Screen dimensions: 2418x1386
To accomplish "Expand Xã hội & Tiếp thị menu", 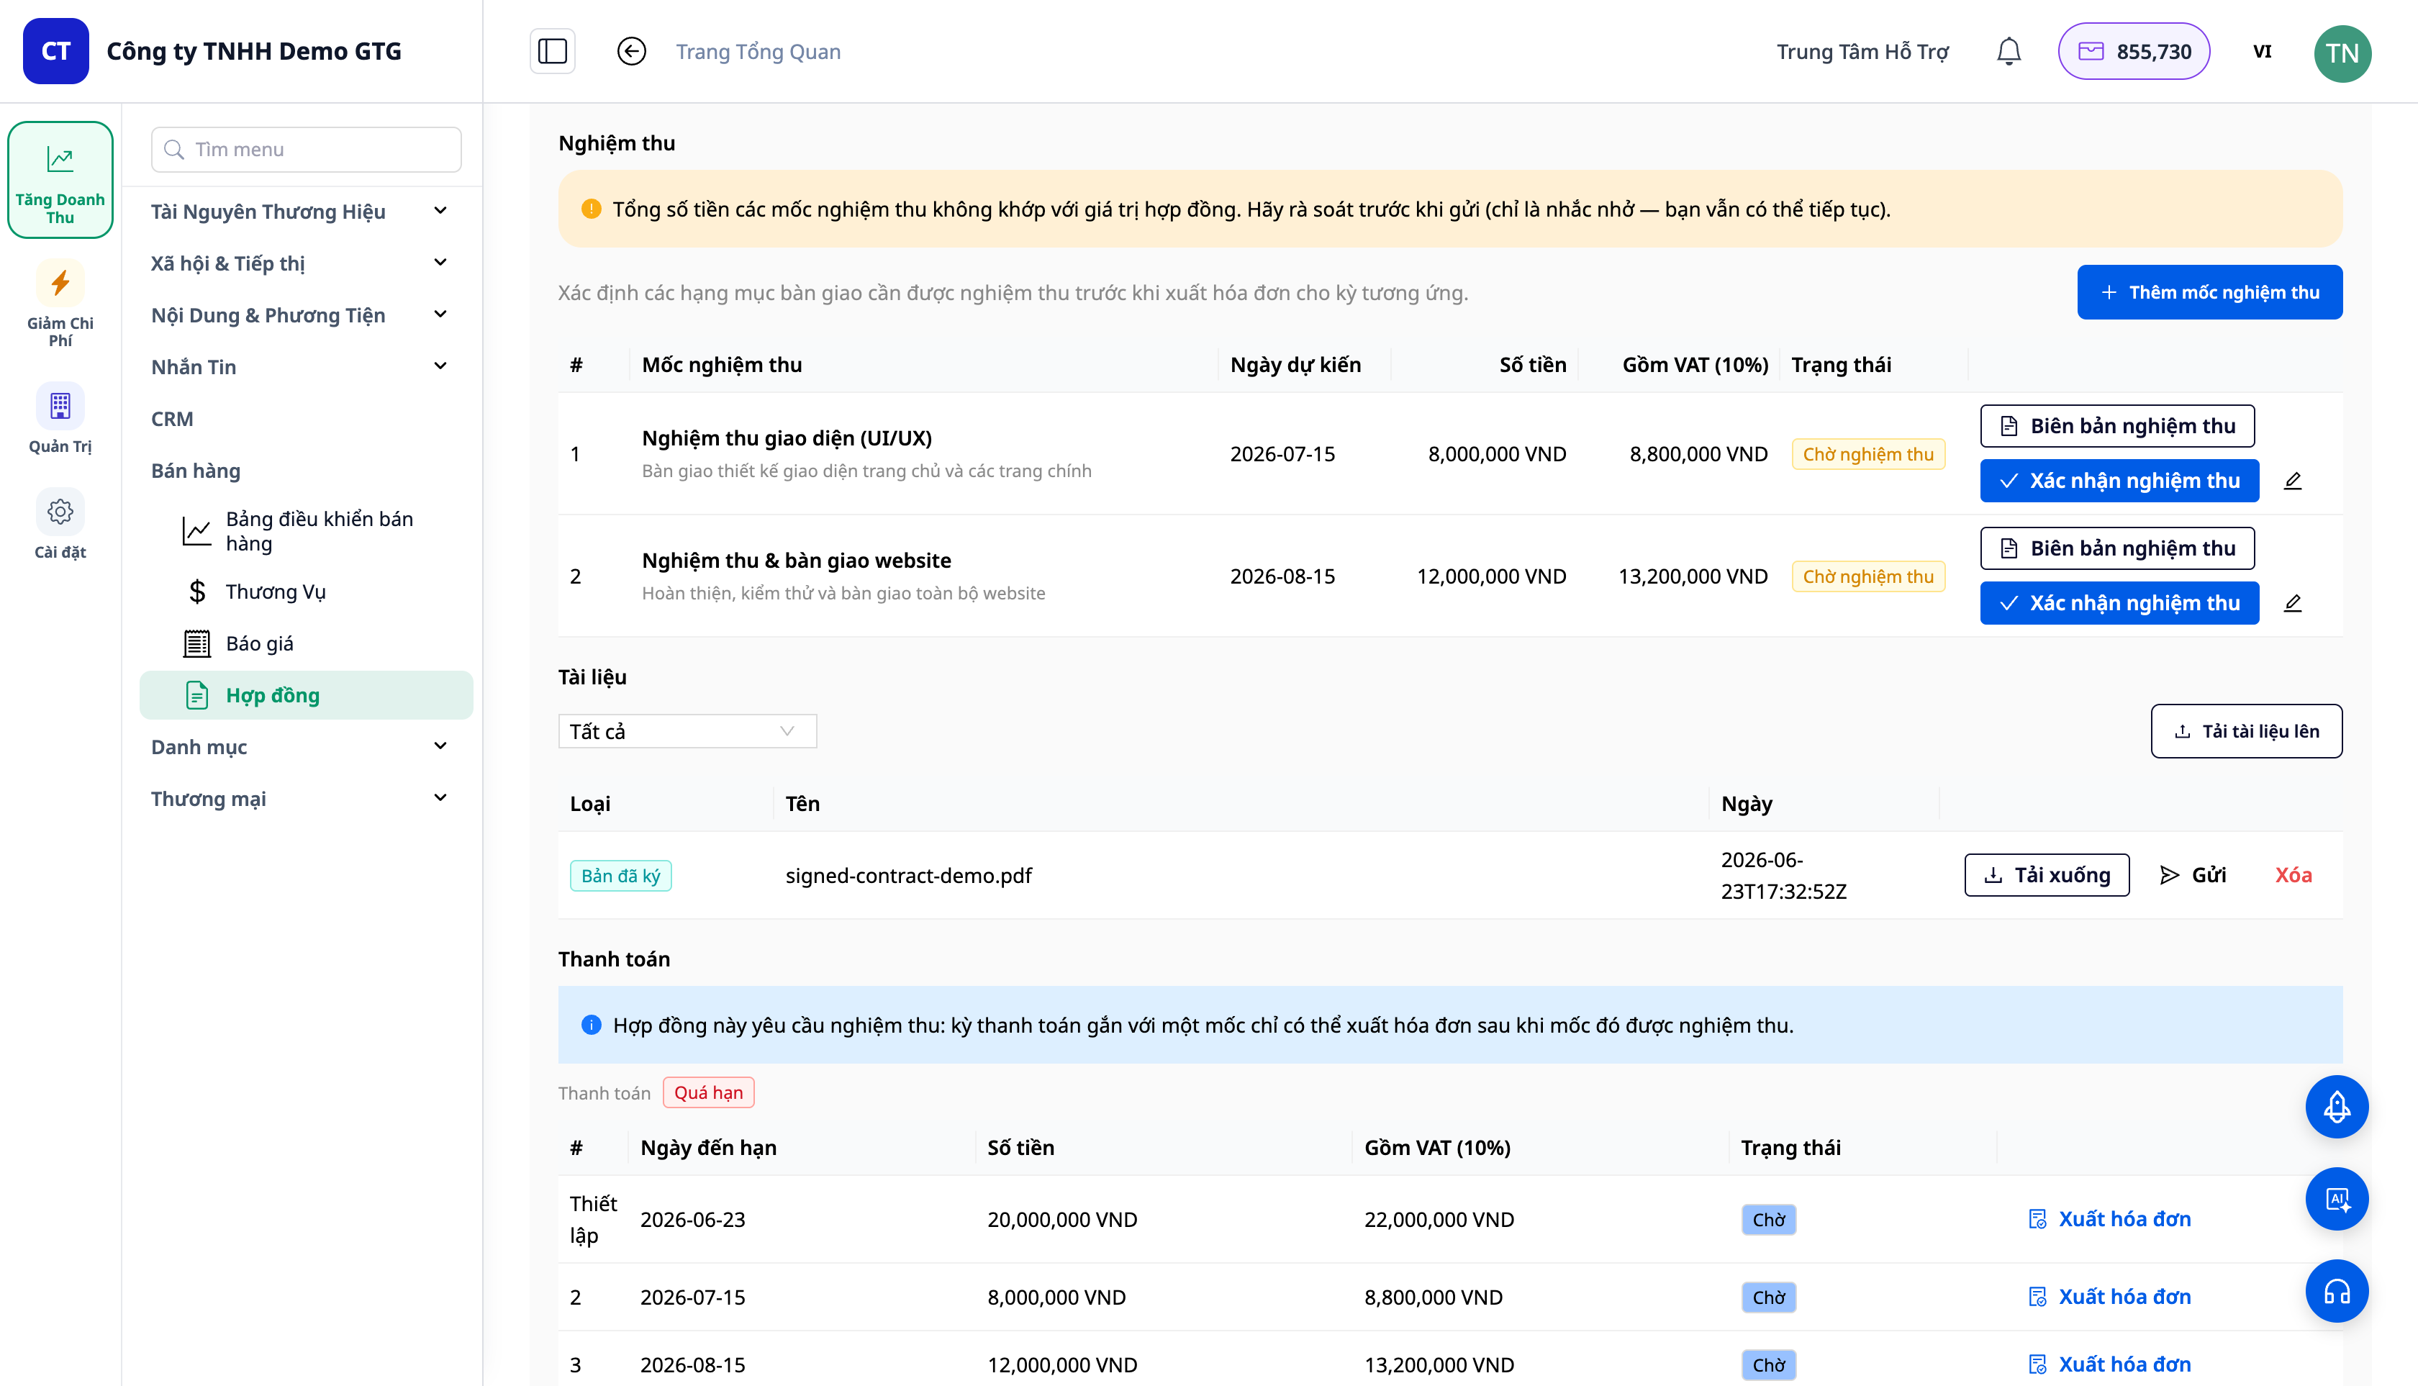I will [x=300, y=263].
